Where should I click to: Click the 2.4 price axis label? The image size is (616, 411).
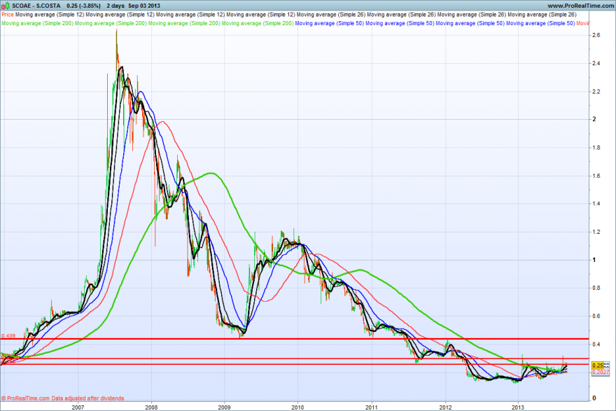[x=596, y=63]
